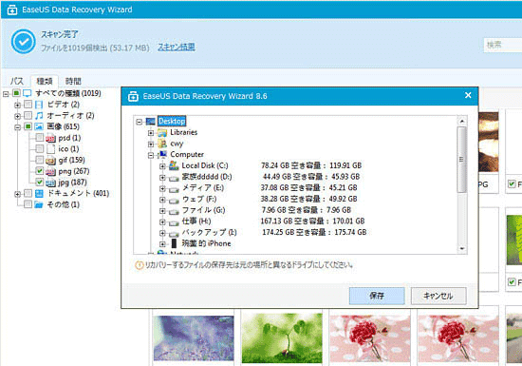Expand the Libraries node

[x=151, y=133]
